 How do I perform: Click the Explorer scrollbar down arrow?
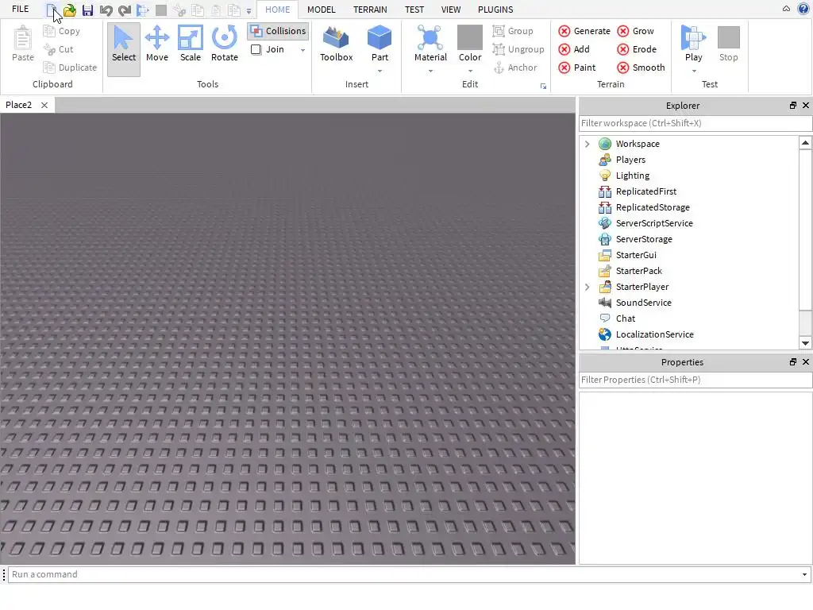pos(805,343)
